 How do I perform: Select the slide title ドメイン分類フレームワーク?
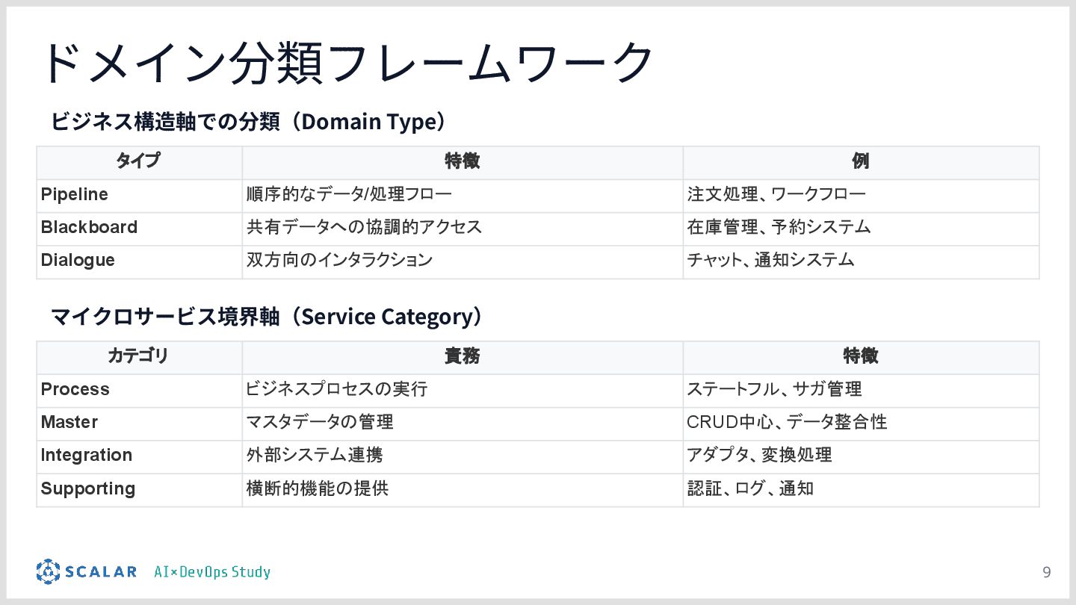[x=348, y=62]
